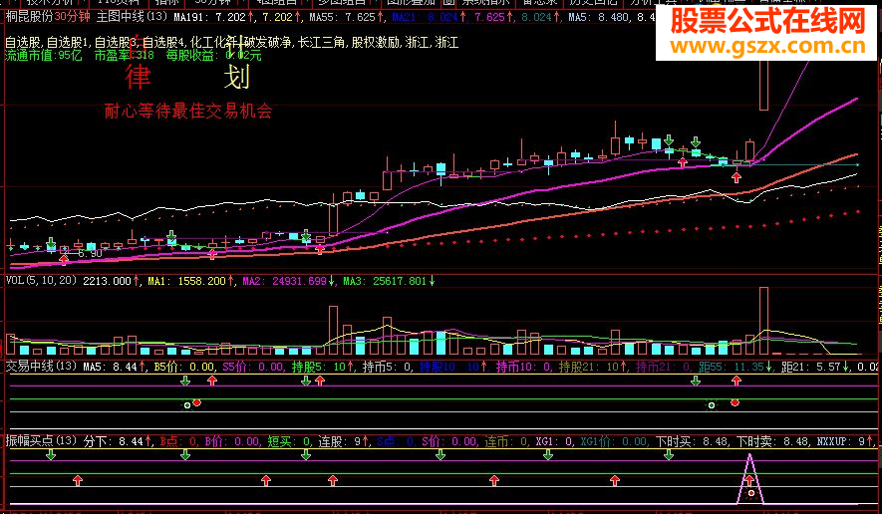Click second red up arrow in 振幅买点 panel

266,480
